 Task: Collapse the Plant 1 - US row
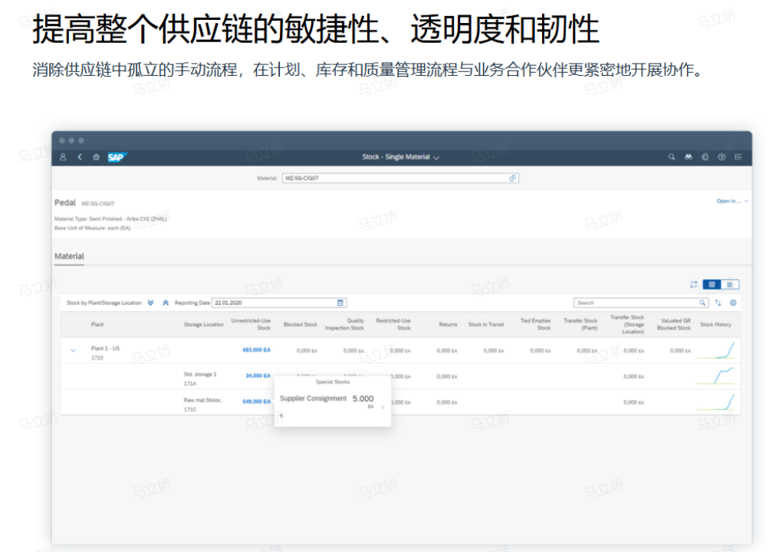coord(73,350)
